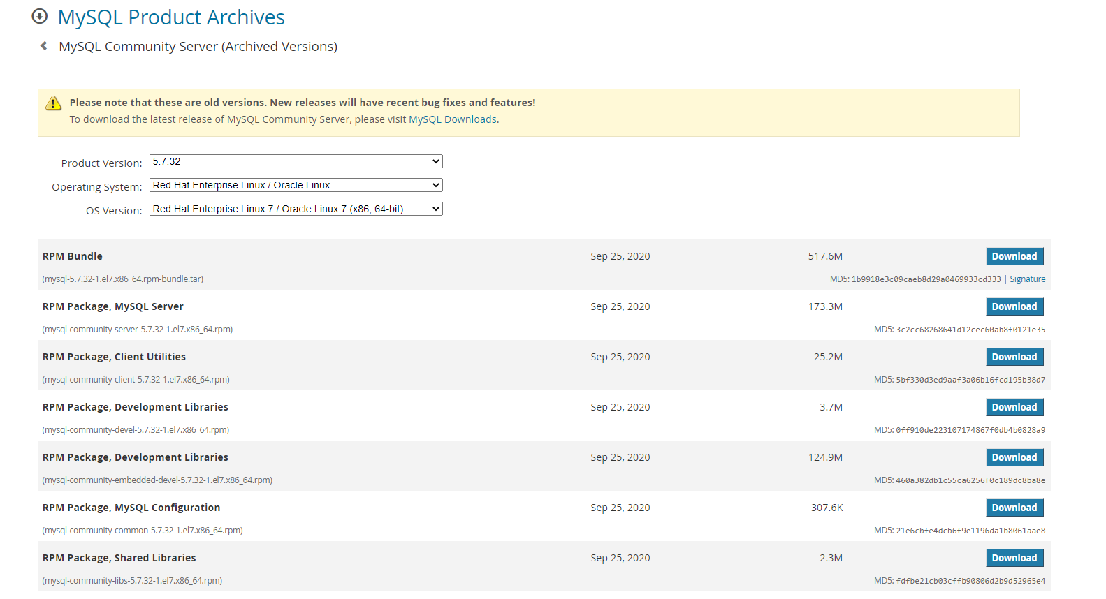
Task: Download the Client Utilities RPM package
Action: pyautogui.click(x=1014, y=357)
